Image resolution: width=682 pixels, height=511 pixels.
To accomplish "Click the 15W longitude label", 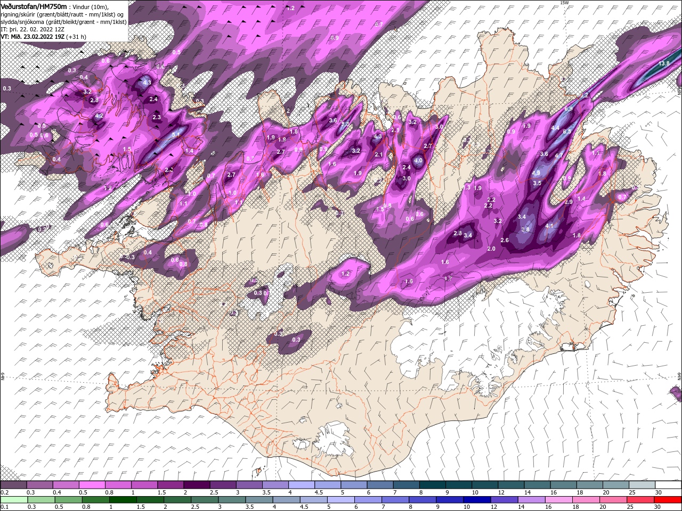I will point(564,3).
